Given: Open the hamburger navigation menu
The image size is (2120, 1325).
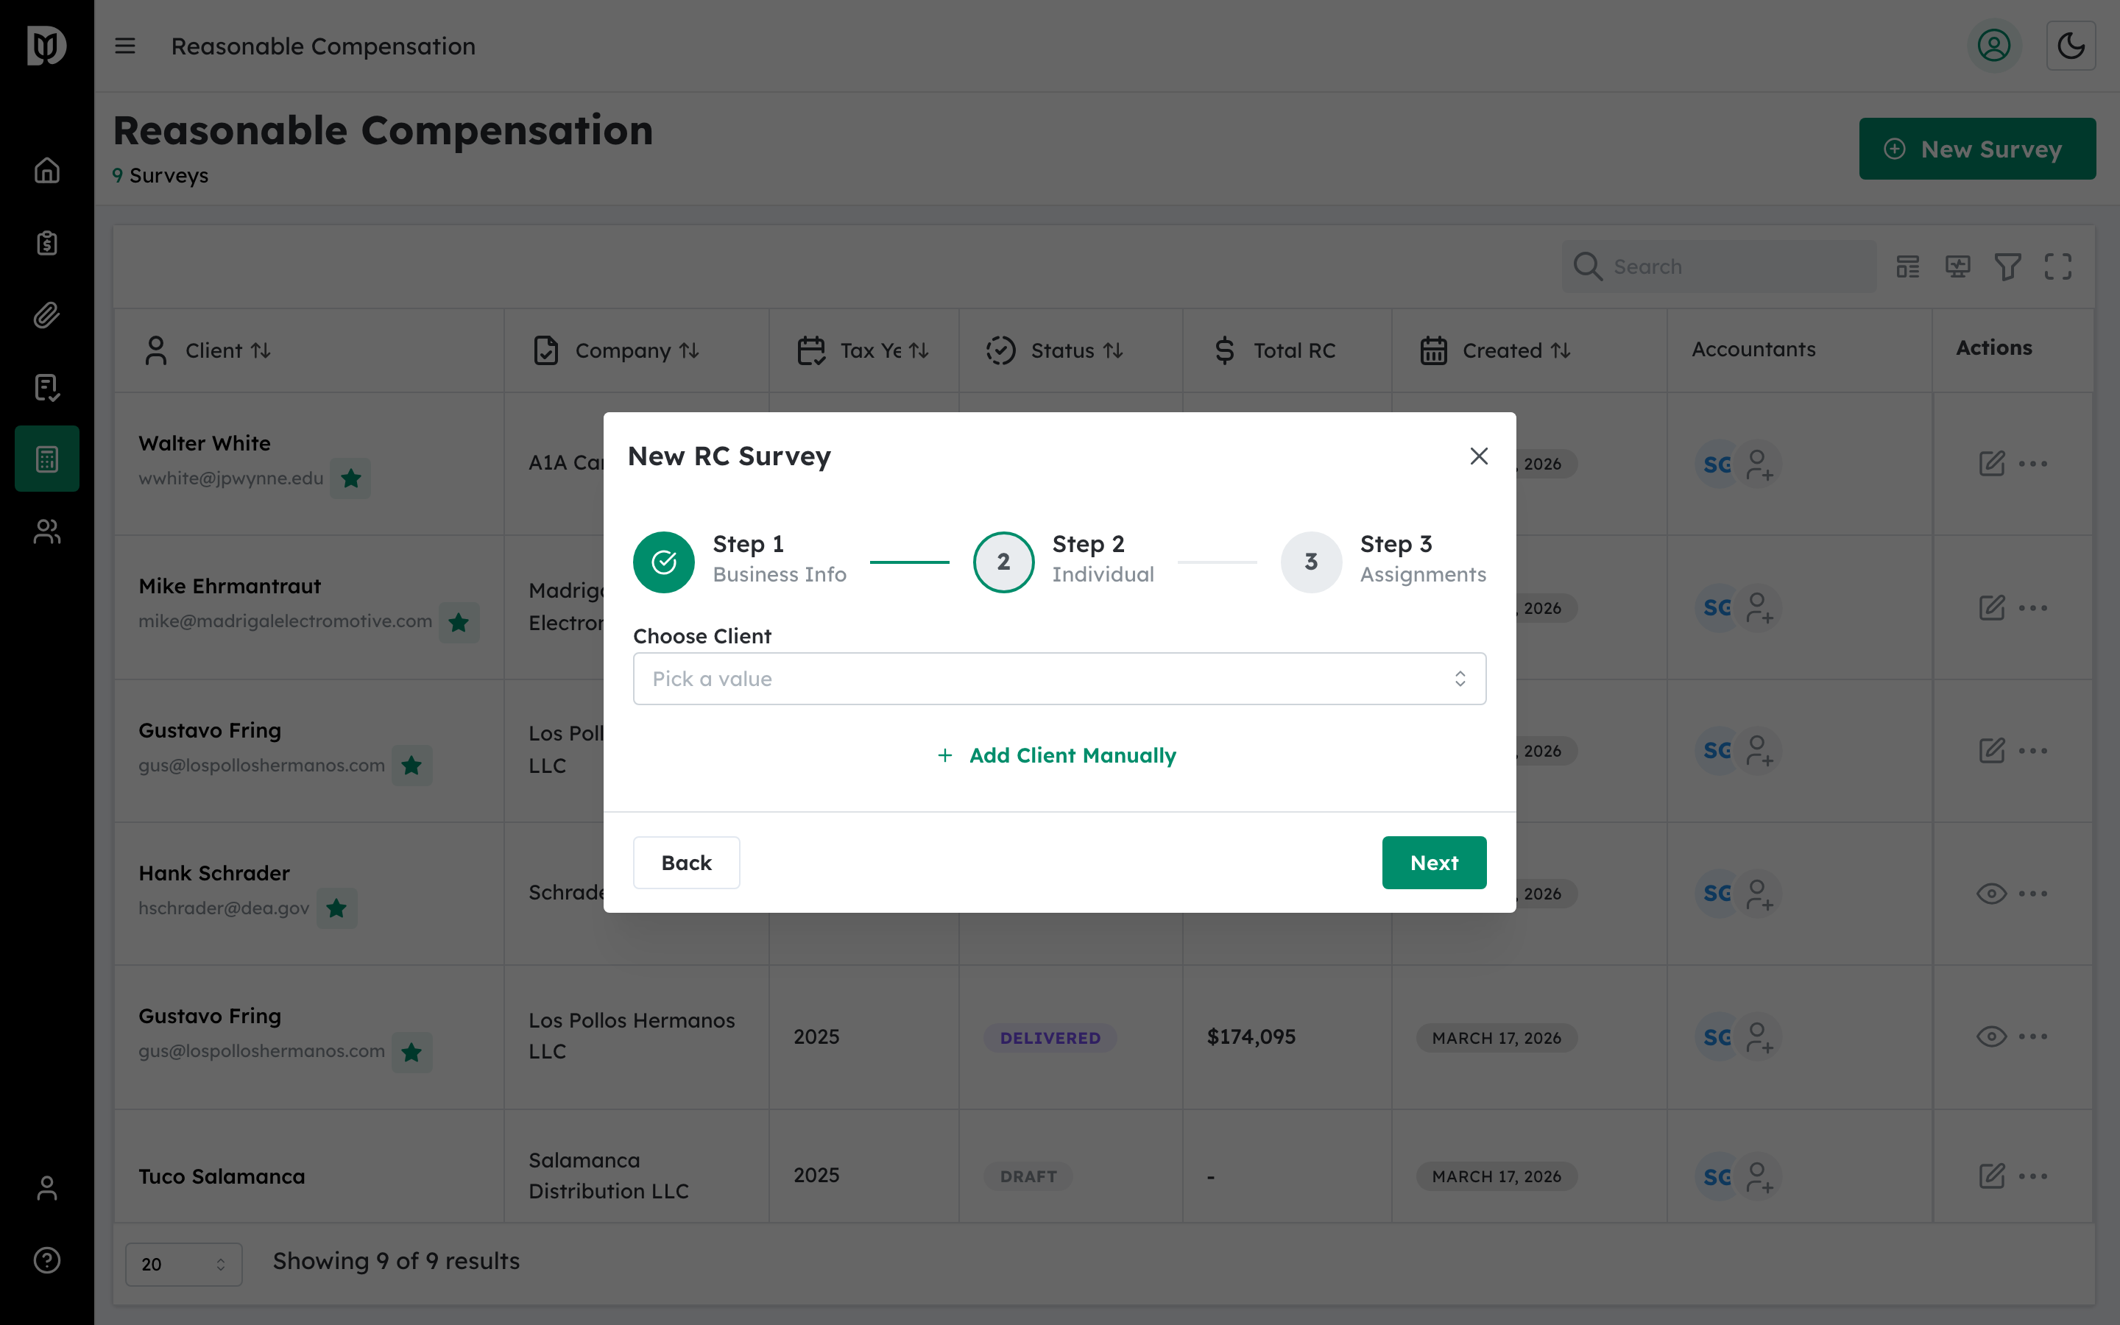Looking at the screenshot, I should point(125,46).
